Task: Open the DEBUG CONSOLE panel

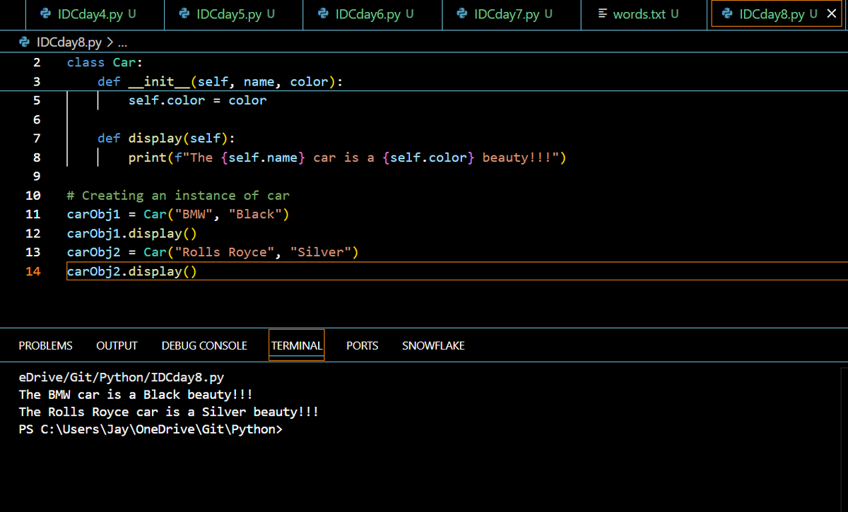Action: point(204,345)
